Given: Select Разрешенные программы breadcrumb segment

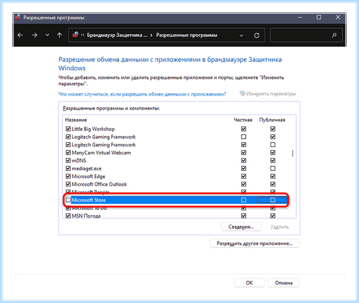Looking at the screenshot, I should coord(187,35).
